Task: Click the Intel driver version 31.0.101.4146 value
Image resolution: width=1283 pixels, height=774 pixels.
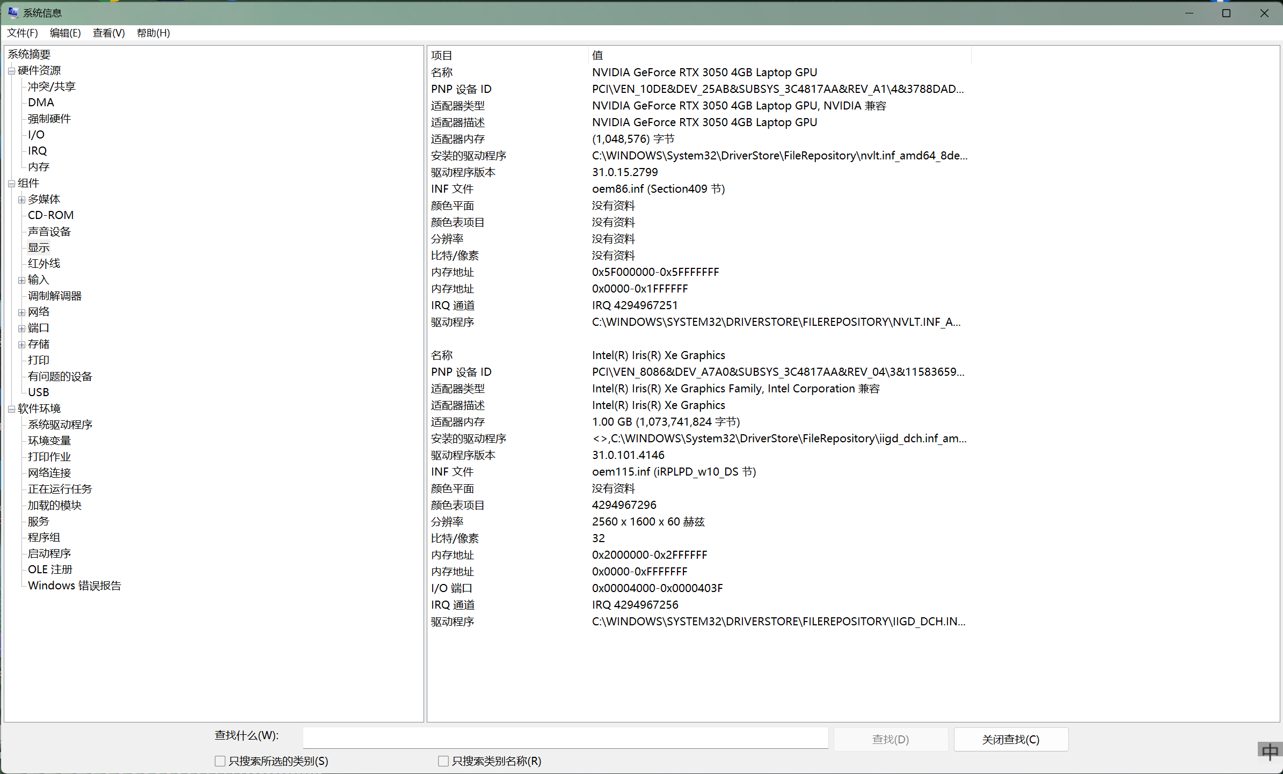Action: coord(628,455)
